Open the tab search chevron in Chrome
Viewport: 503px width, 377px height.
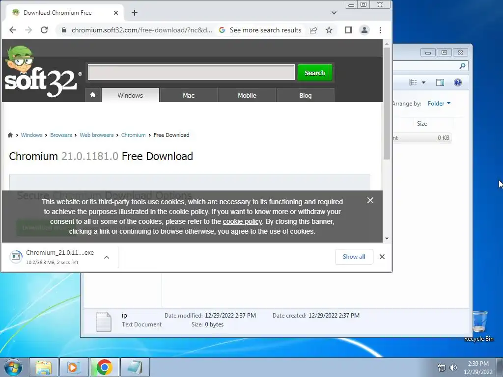(x=334, y=13)
